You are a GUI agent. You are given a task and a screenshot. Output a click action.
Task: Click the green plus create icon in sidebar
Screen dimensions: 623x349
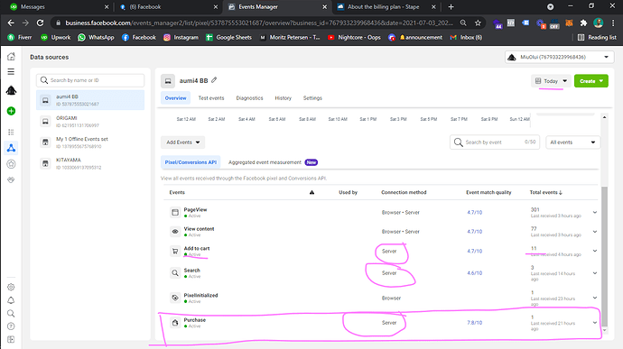(11, 111)
